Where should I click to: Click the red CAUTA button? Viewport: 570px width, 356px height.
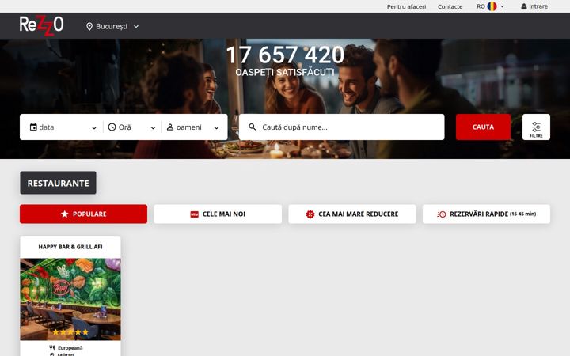tap(483, 127)
